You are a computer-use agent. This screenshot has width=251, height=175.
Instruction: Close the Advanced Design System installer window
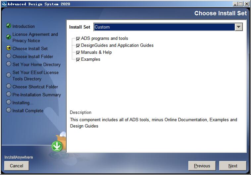click(246, 4)
